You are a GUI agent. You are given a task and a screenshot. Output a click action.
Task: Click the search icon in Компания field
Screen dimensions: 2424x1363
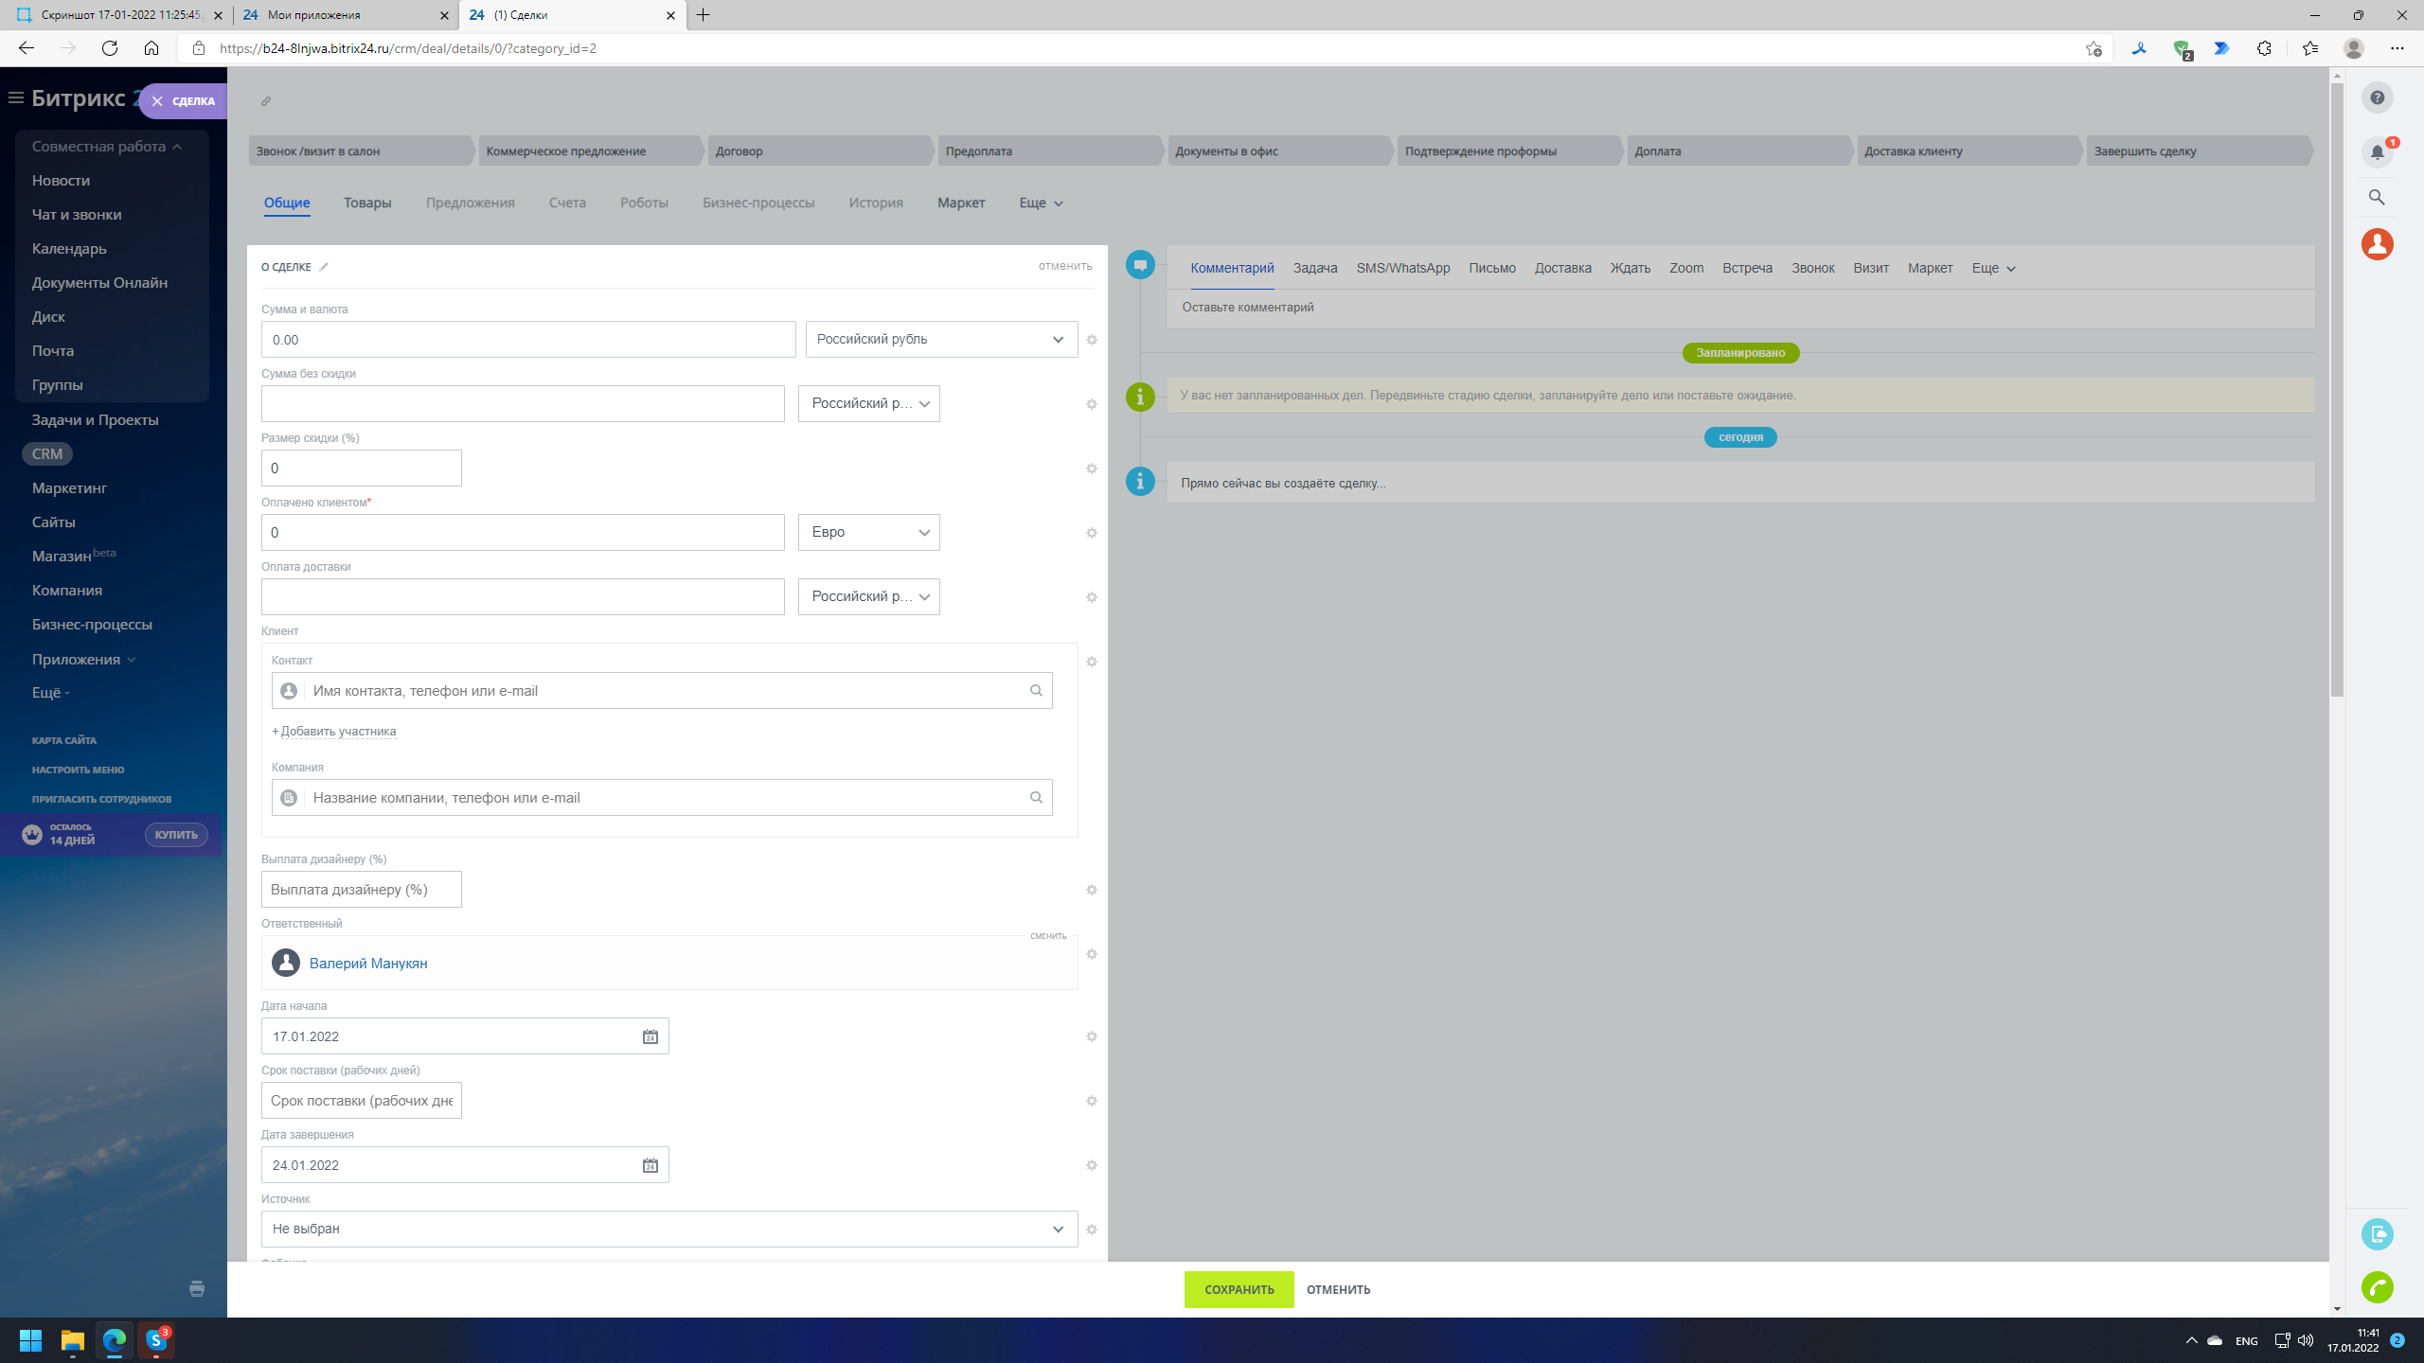point(1036,798)
